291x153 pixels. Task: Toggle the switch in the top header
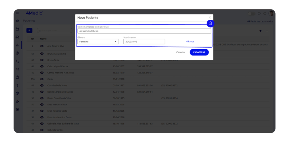click(251, 13)
